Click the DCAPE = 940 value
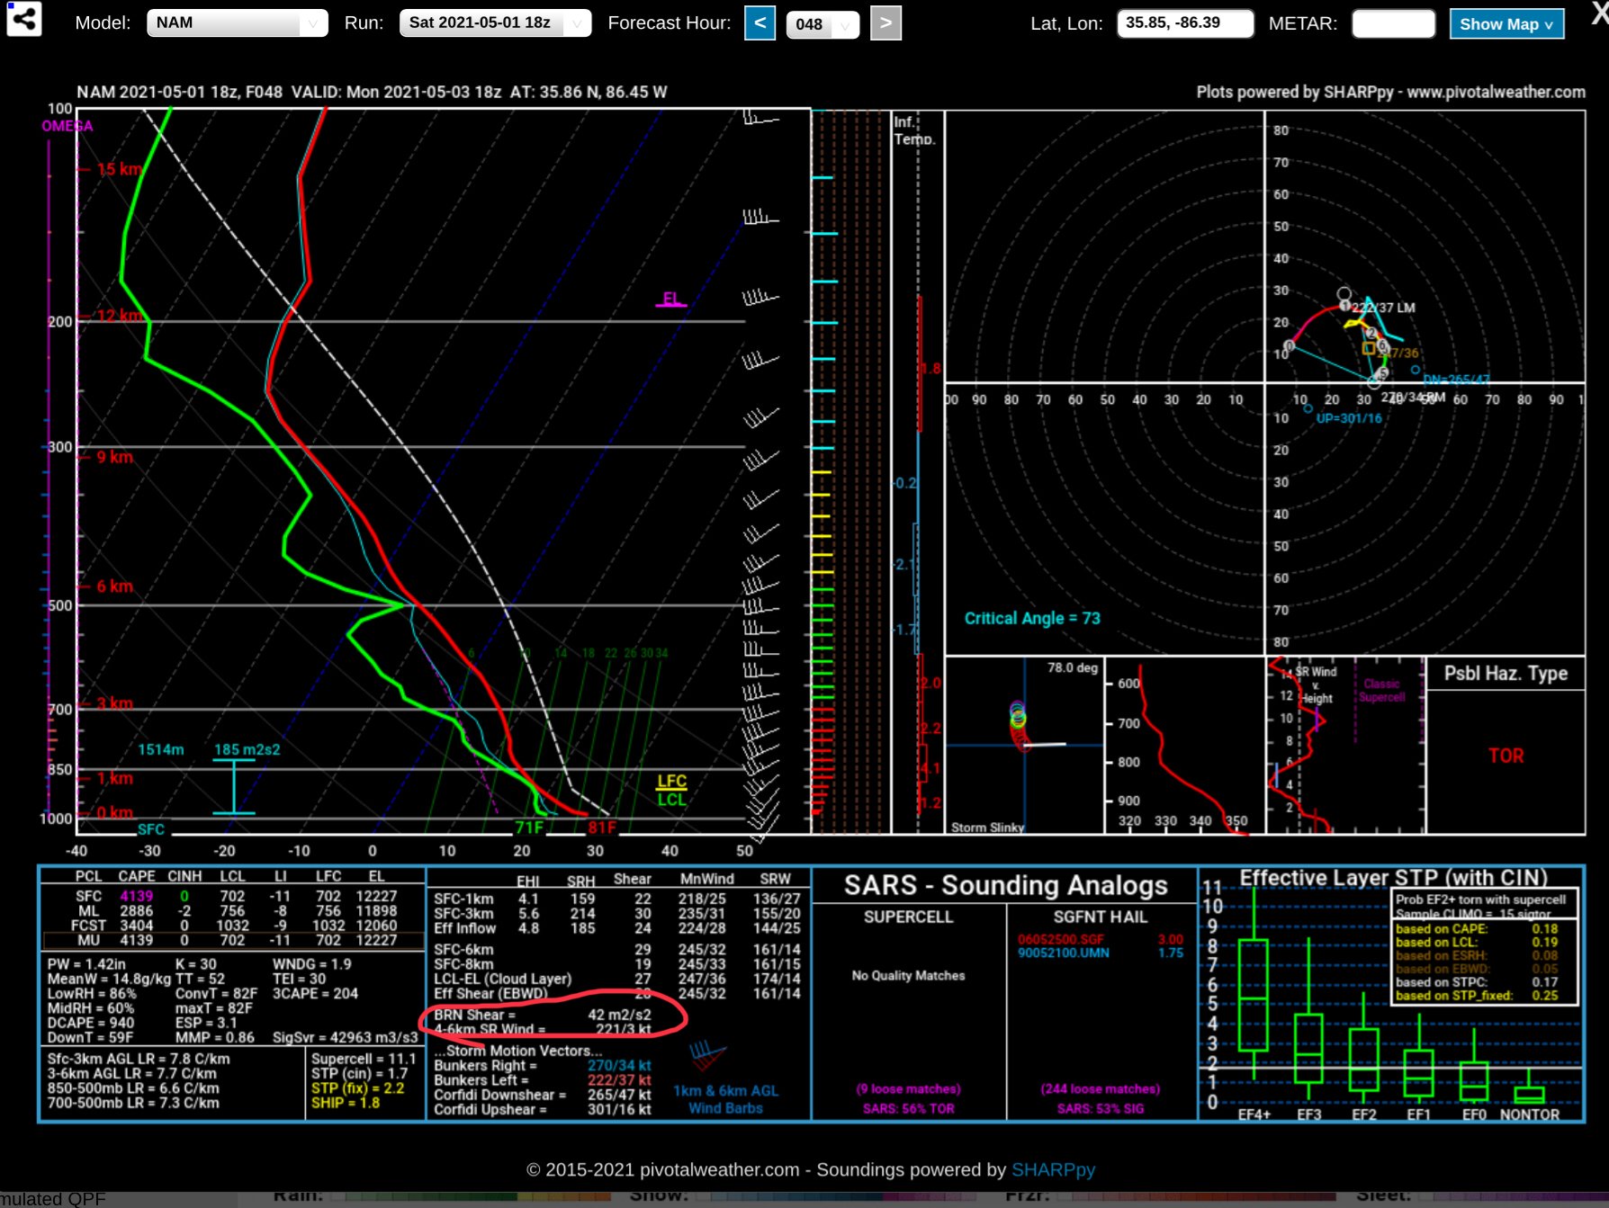The height and width of the screenshot is (1208, 1609). click(90, 1023)
